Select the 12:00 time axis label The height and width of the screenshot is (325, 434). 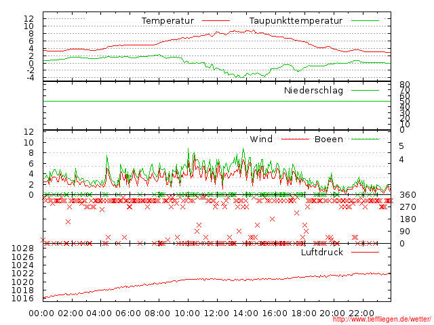216,313
